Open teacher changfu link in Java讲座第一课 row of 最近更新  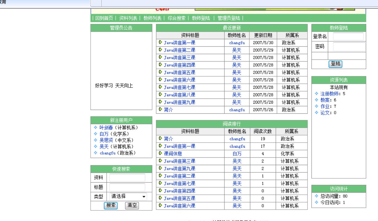tap(237, 42)
